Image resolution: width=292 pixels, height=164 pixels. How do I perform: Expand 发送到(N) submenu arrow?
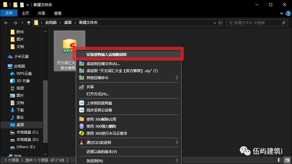coord(177,160)
